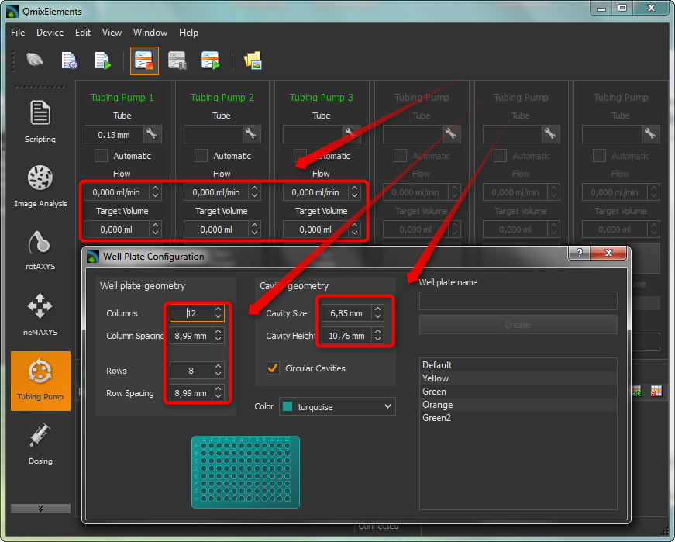Expand the sidebar with the double chevron
This screenshot has width=675, height=542.
coord(40,509)
